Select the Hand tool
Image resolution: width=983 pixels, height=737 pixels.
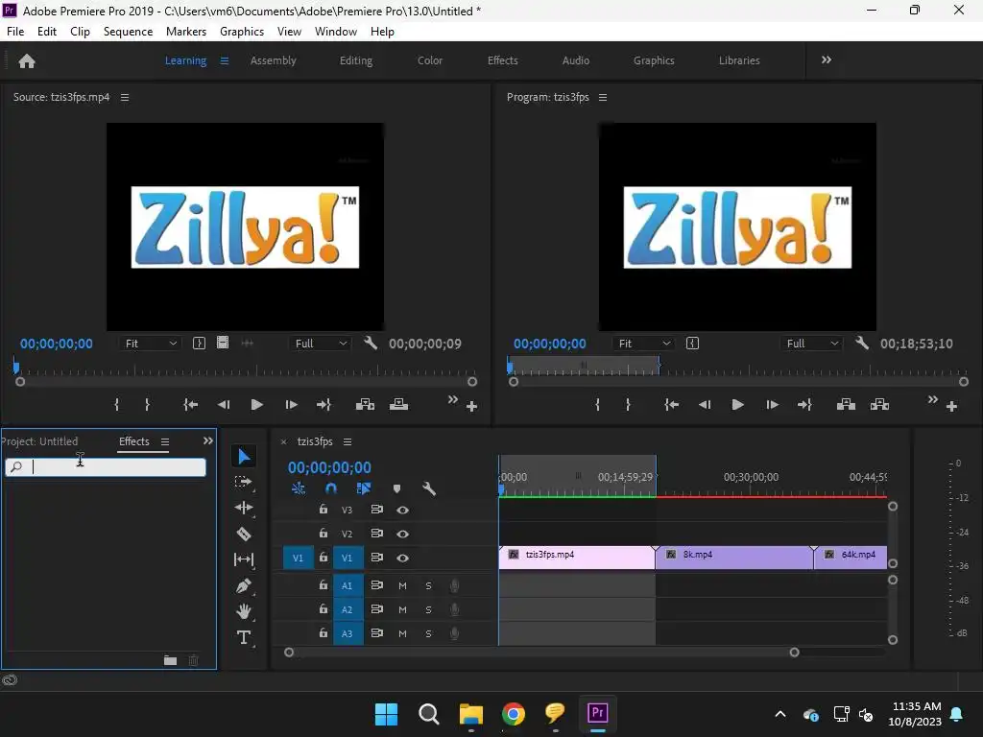pos(243,611)
